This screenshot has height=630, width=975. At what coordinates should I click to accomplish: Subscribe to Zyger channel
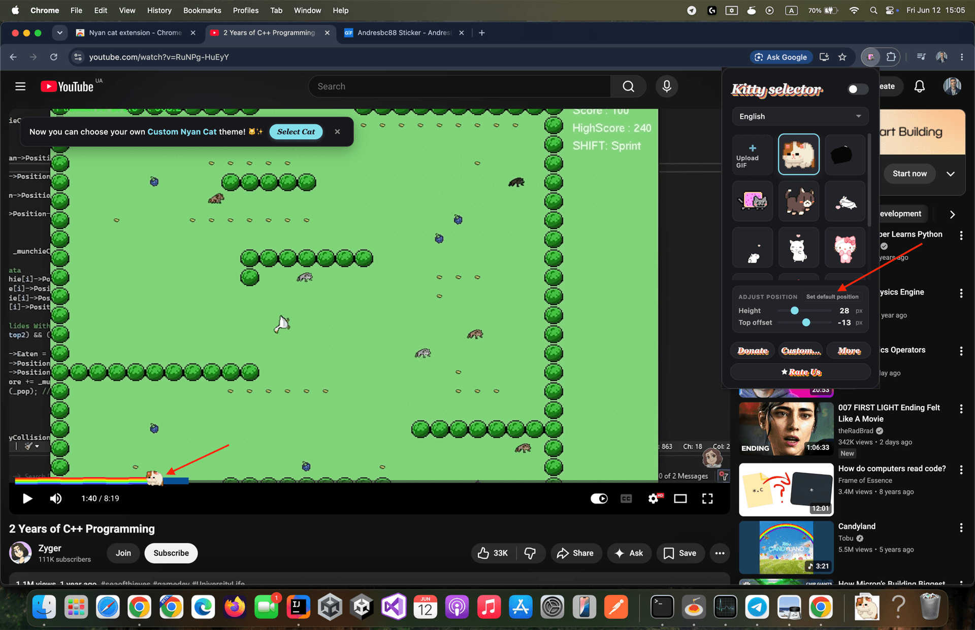tap(171, 553)
